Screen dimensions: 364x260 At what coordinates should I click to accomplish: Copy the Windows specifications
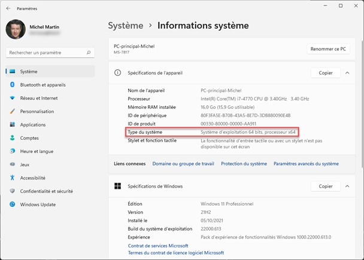pyautogui.click(x=325, y=186)
